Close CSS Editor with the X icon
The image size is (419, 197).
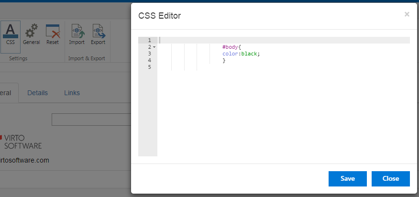pyautogui.click(x=407, y=14)
